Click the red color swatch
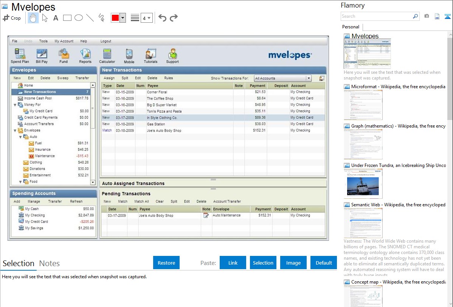Viewport: 453px width, 307px height. (115, 18)
